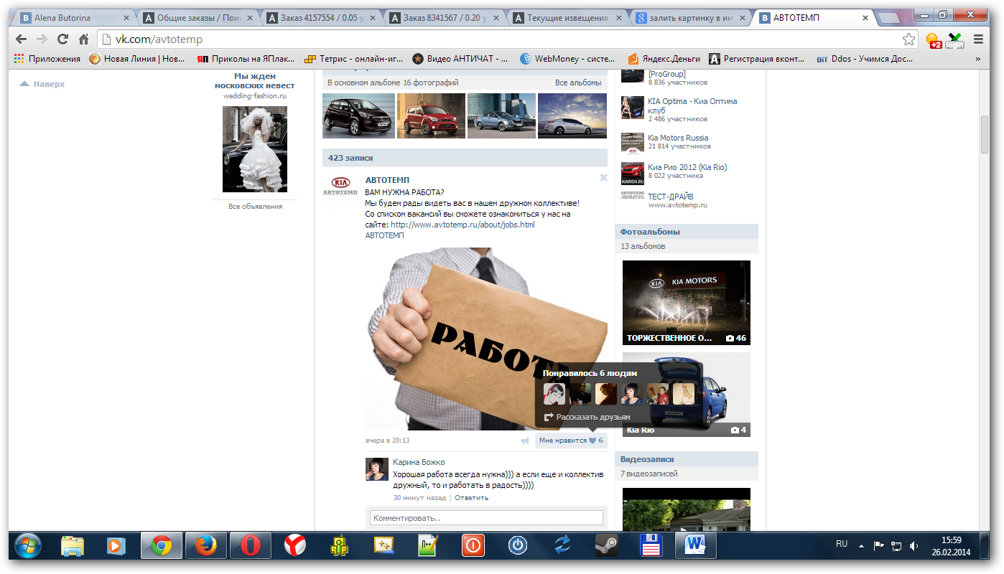
Task: Open the browser home page icon
Action: click(x=84, y=39)
